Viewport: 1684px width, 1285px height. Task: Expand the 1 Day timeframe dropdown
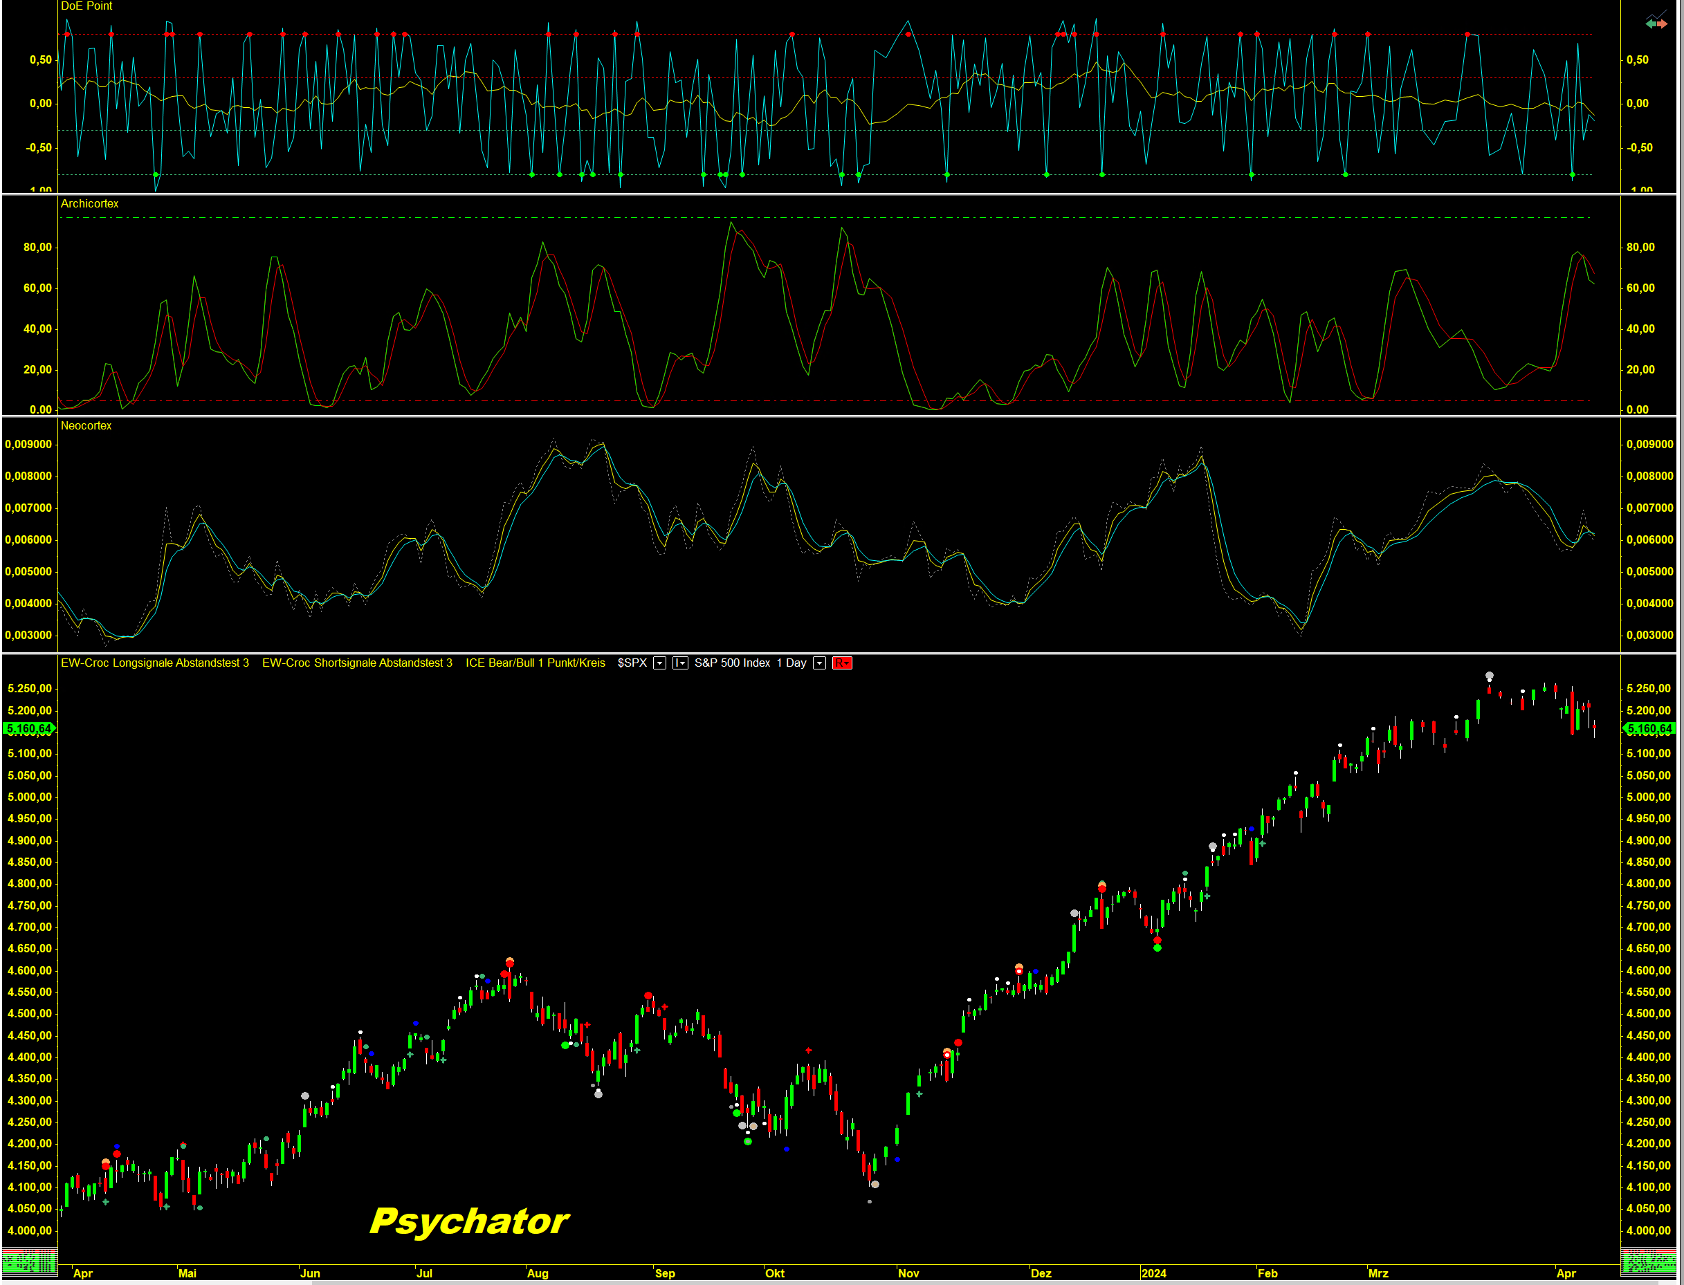point(819,663)
